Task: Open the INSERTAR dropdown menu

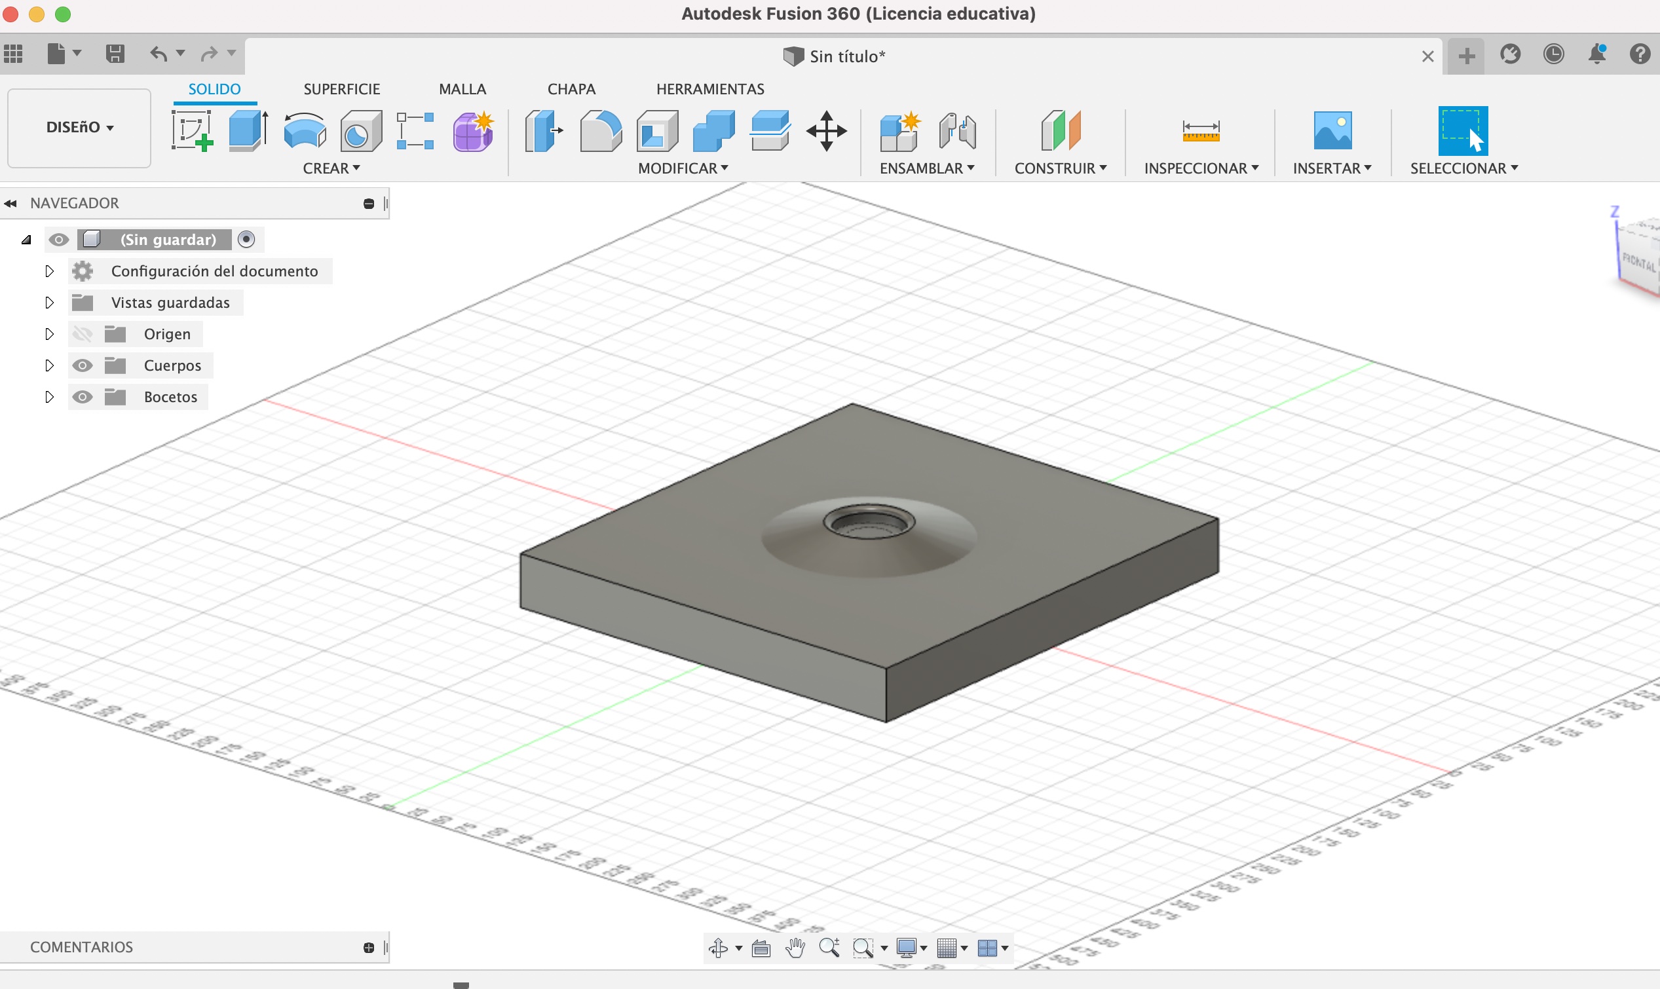Action: click(1332, 168)
